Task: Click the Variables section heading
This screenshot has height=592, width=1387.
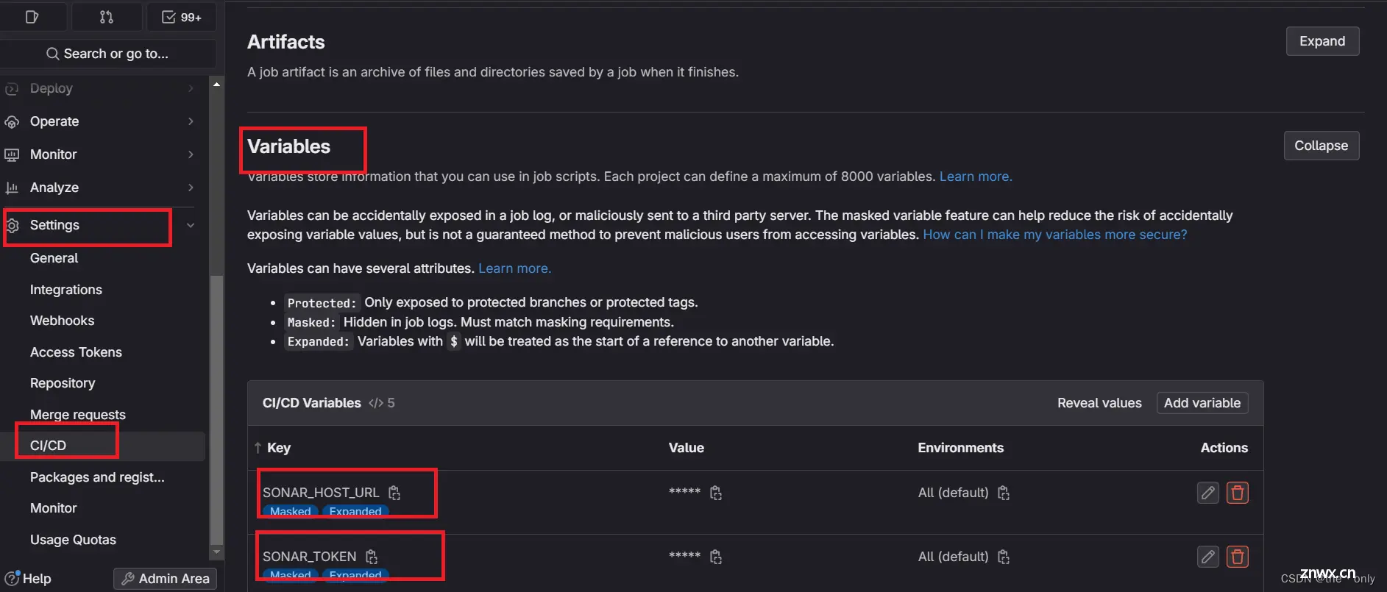Action: (288, 146)
